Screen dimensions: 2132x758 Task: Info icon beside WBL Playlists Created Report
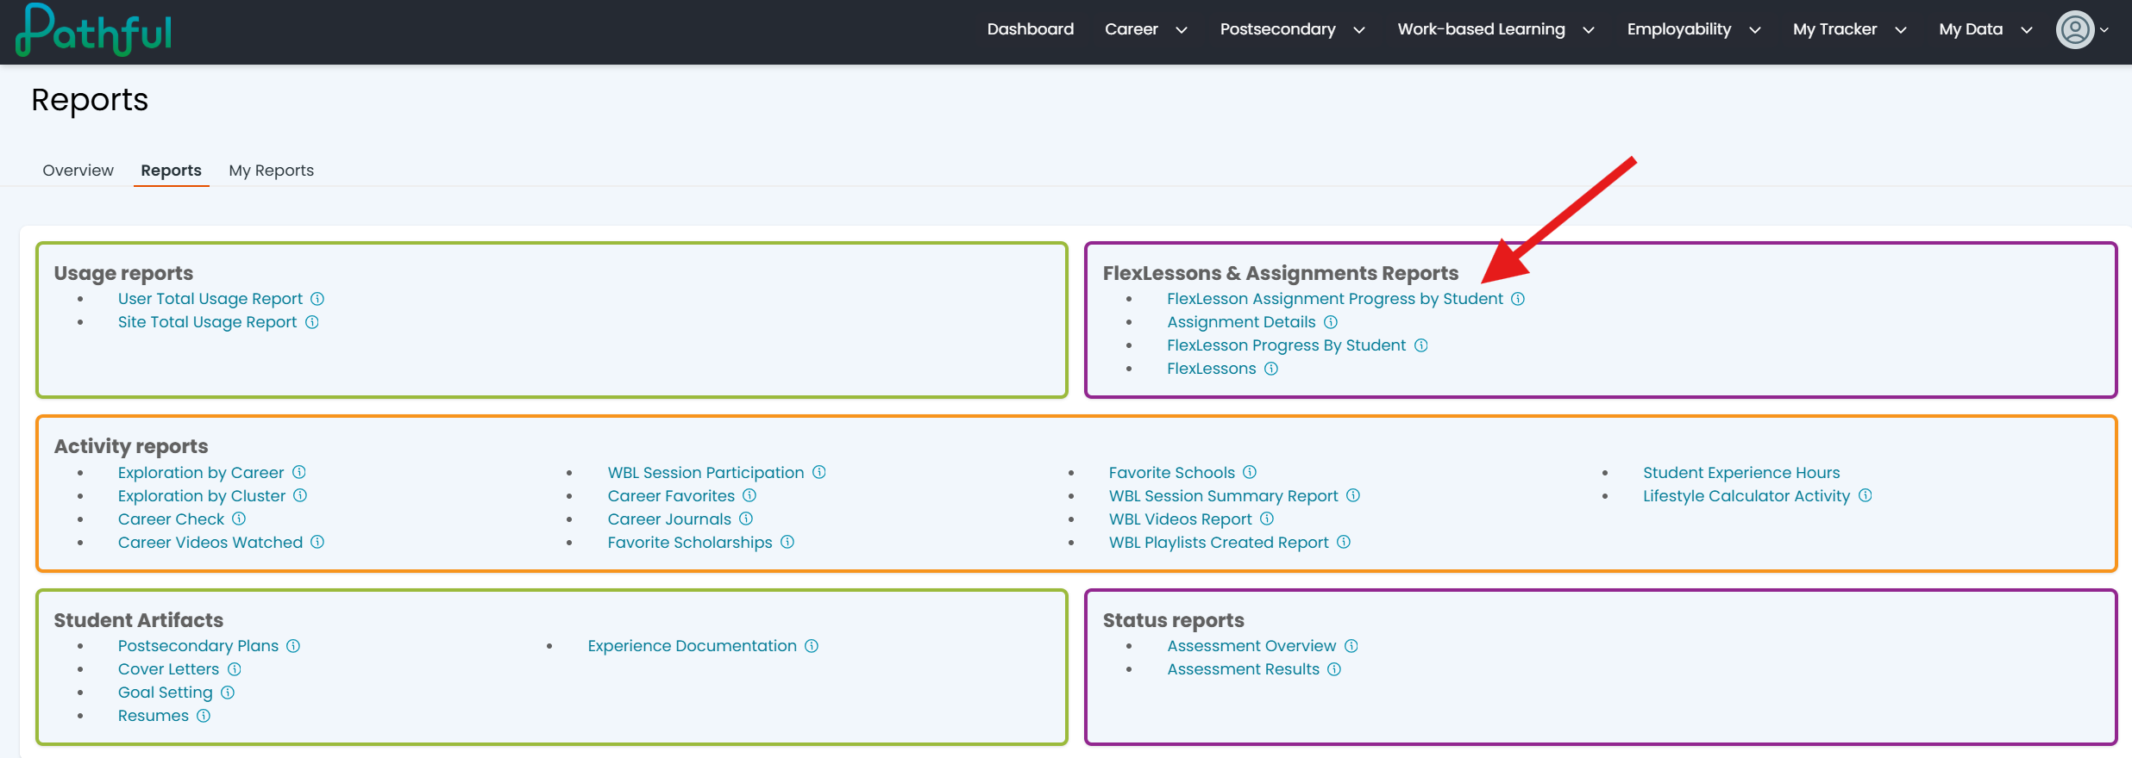(x=1344, y=542)
